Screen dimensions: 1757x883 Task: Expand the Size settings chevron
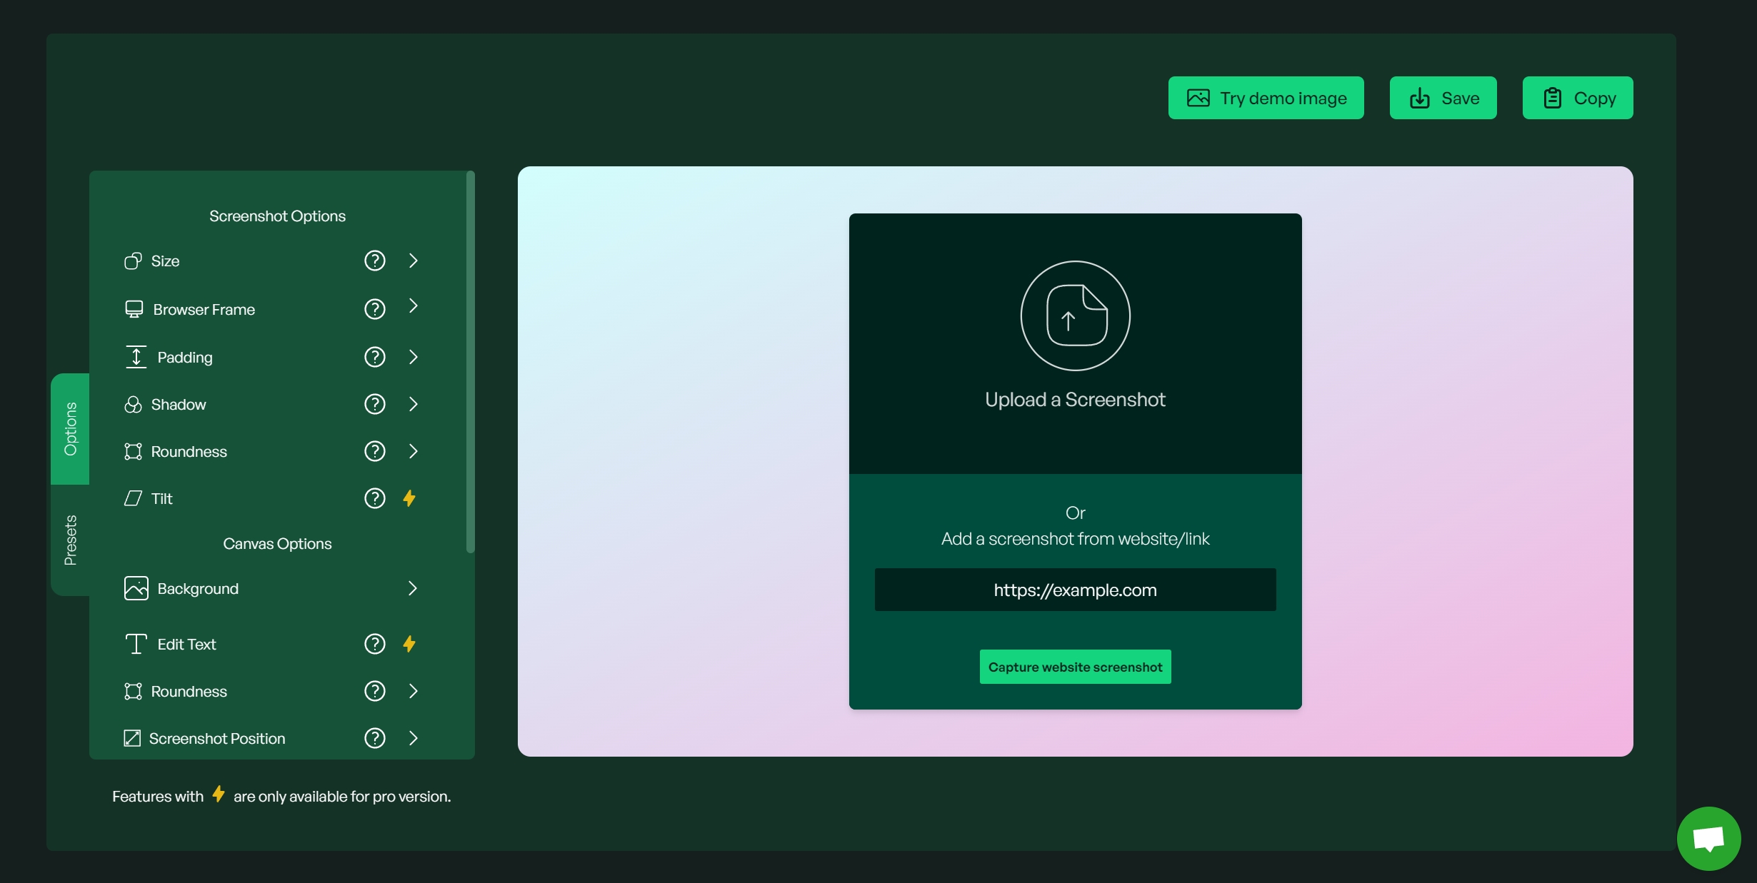pos(412,260)
